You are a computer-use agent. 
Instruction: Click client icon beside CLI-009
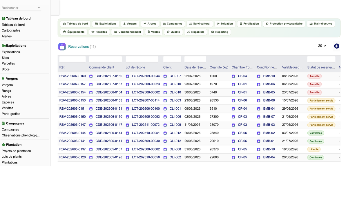point(165,125)
